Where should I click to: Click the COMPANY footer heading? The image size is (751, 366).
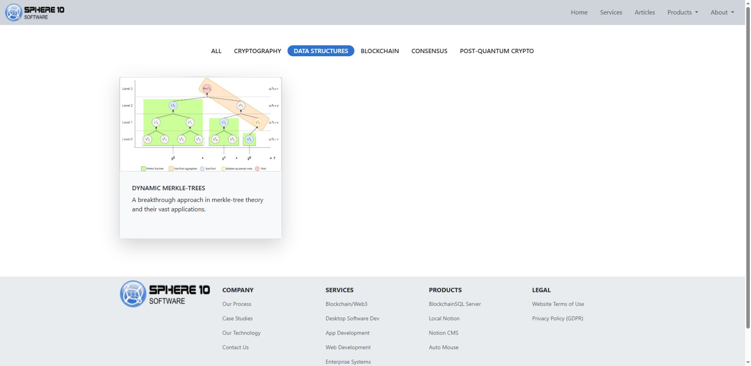(x=238, y=290)
